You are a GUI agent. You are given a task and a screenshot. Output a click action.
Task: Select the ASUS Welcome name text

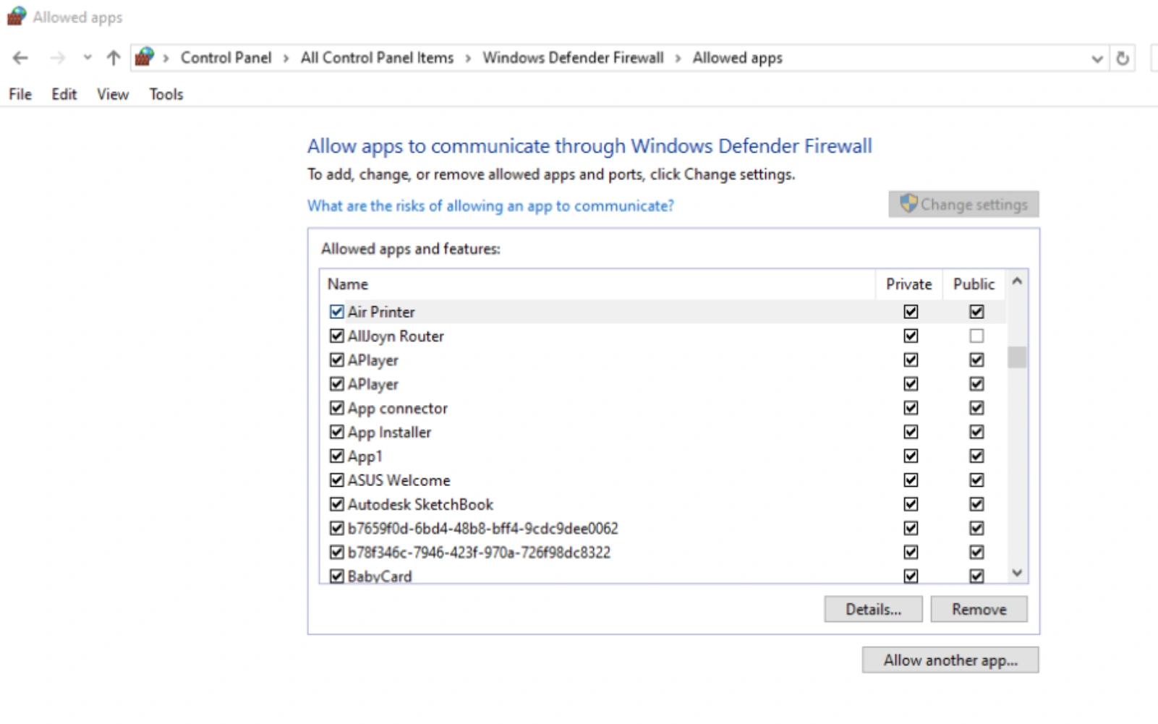tap(399, 480)
